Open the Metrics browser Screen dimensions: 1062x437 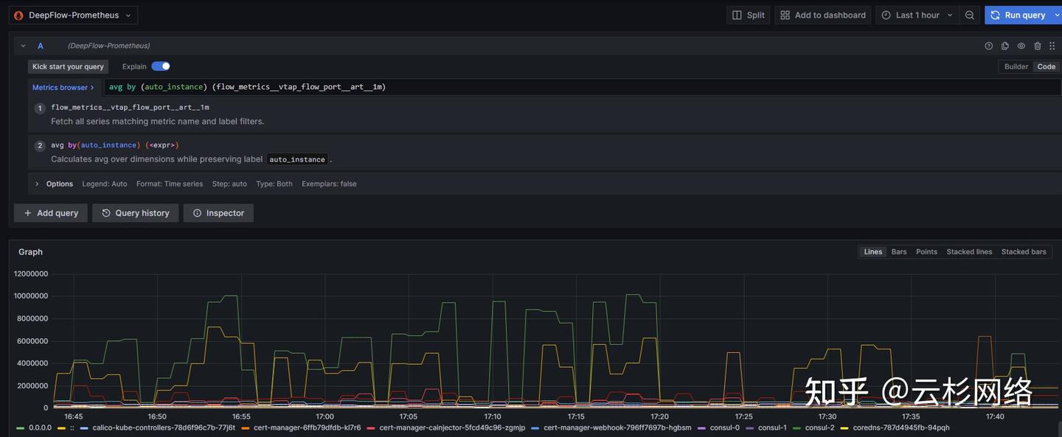[63, 87]
